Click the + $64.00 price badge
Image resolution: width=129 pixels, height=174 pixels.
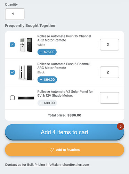point(47,80)
